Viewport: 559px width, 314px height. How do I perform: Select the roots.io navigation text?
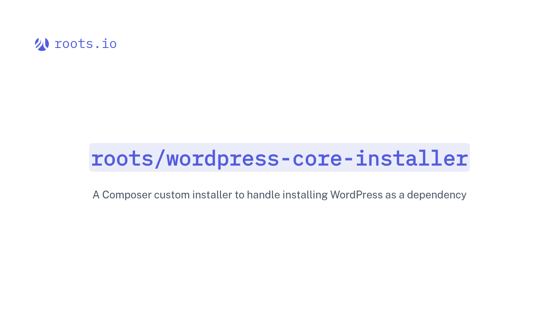click(85, 44)
